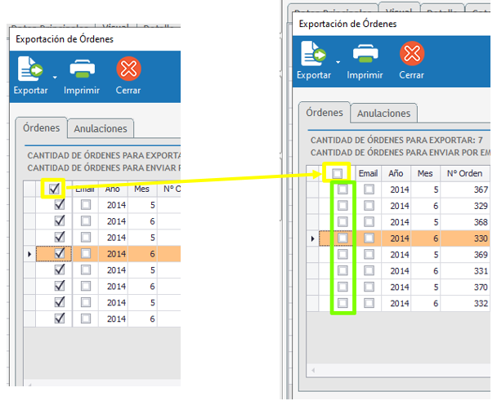Tick the selection checkbox for order 332
497x401 pixels.
(343, 303)
